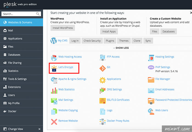Click the DNS Settings flags icon

point(103,91)
